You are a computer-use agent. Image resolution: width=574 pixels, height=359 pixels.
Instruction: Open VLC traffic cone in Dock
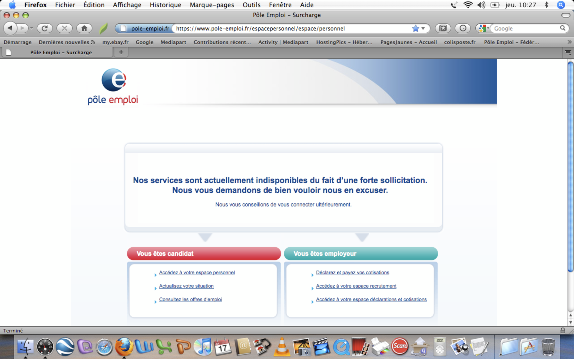[282, 347]
